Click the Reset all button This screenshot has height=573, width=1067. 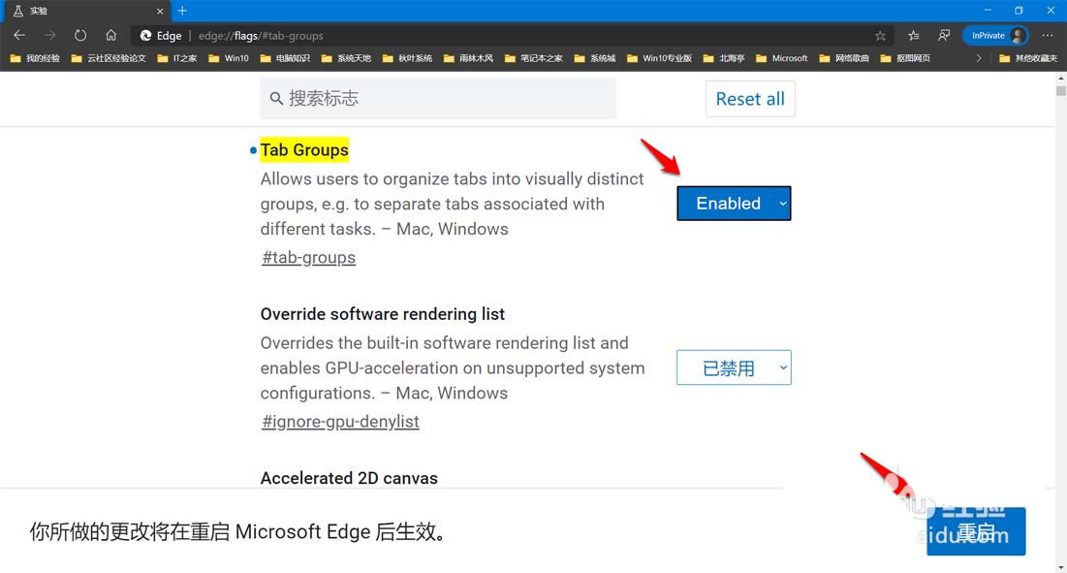pos(750,98)
